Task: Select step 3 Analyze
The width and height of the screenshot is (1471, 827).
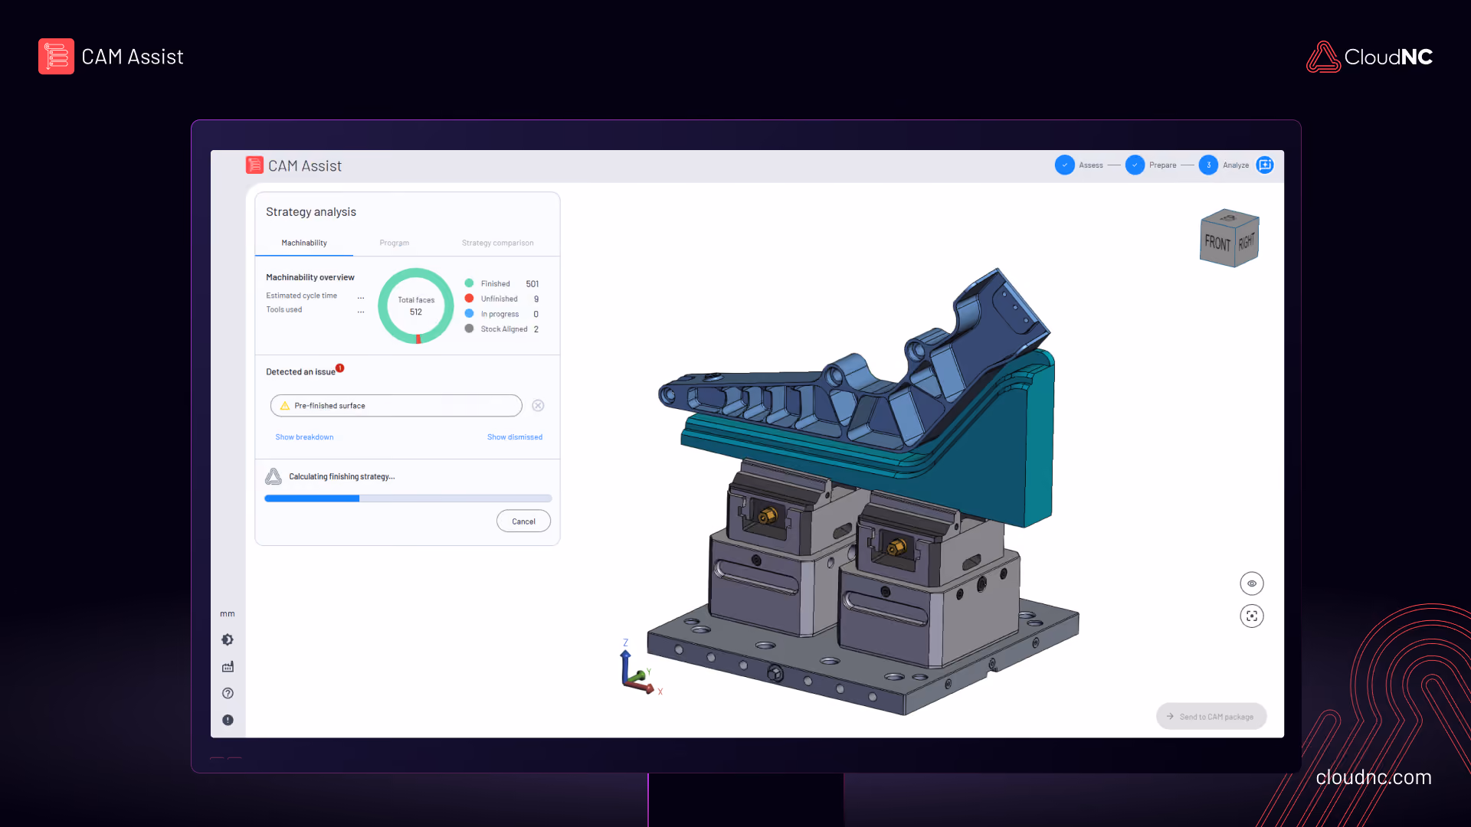Action: click(1224, 165)
